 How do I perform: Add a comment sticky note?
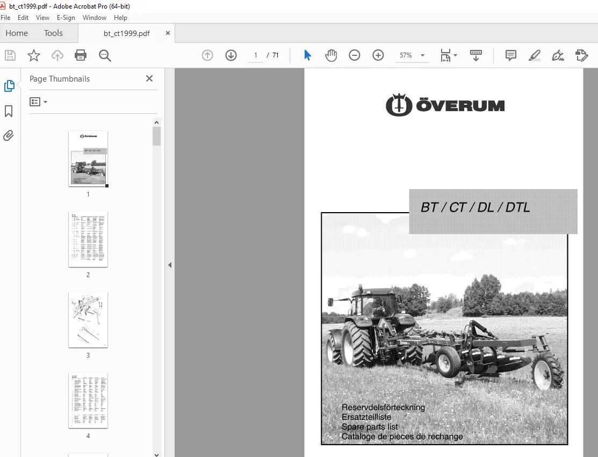coord(510,55)
